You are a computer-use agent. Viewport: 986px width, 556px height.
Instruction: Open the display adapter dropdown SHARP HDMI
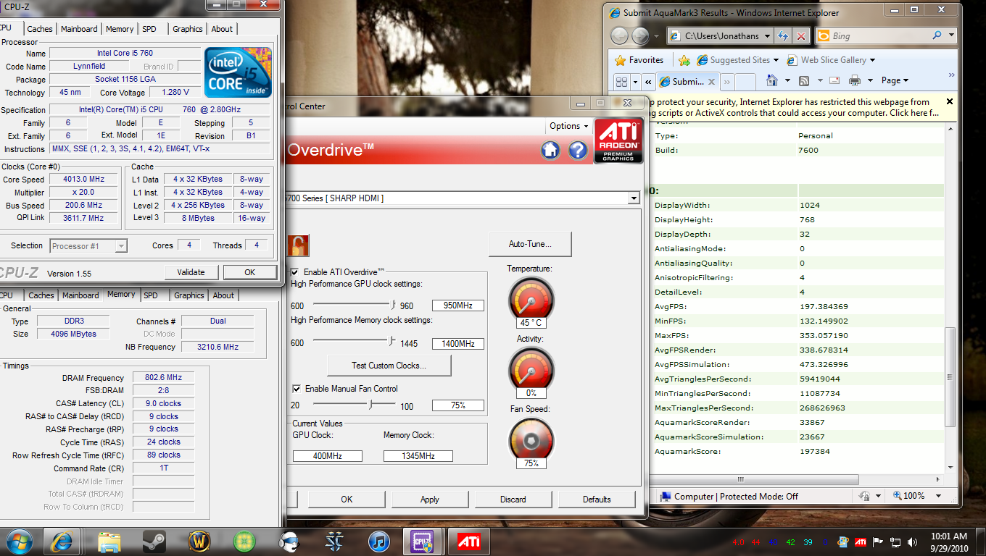[634, 198]
